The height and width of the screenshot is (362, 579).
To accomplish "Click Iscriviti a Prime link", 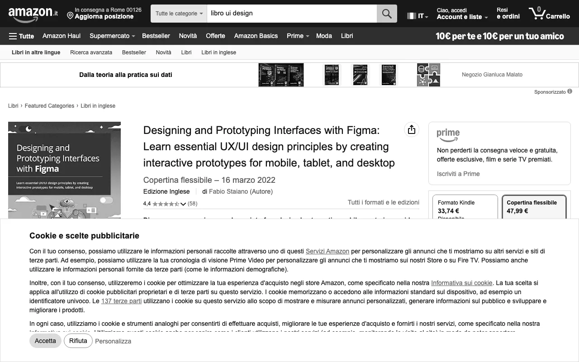I will pyautogui.click(x=458, y=174).
